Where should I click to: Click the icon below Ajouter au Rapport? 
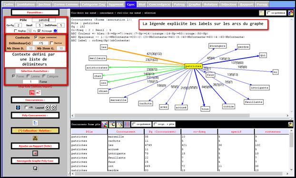(35, 153)
